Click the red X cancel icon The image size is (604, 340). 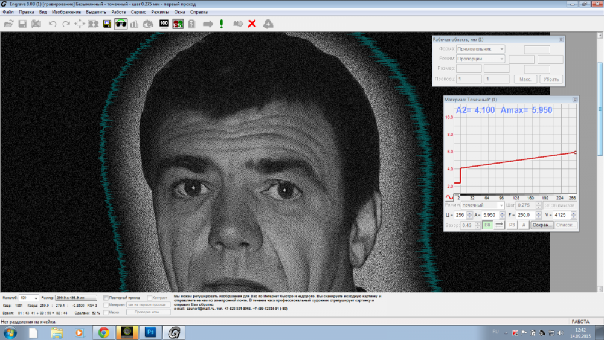(252, 24)
